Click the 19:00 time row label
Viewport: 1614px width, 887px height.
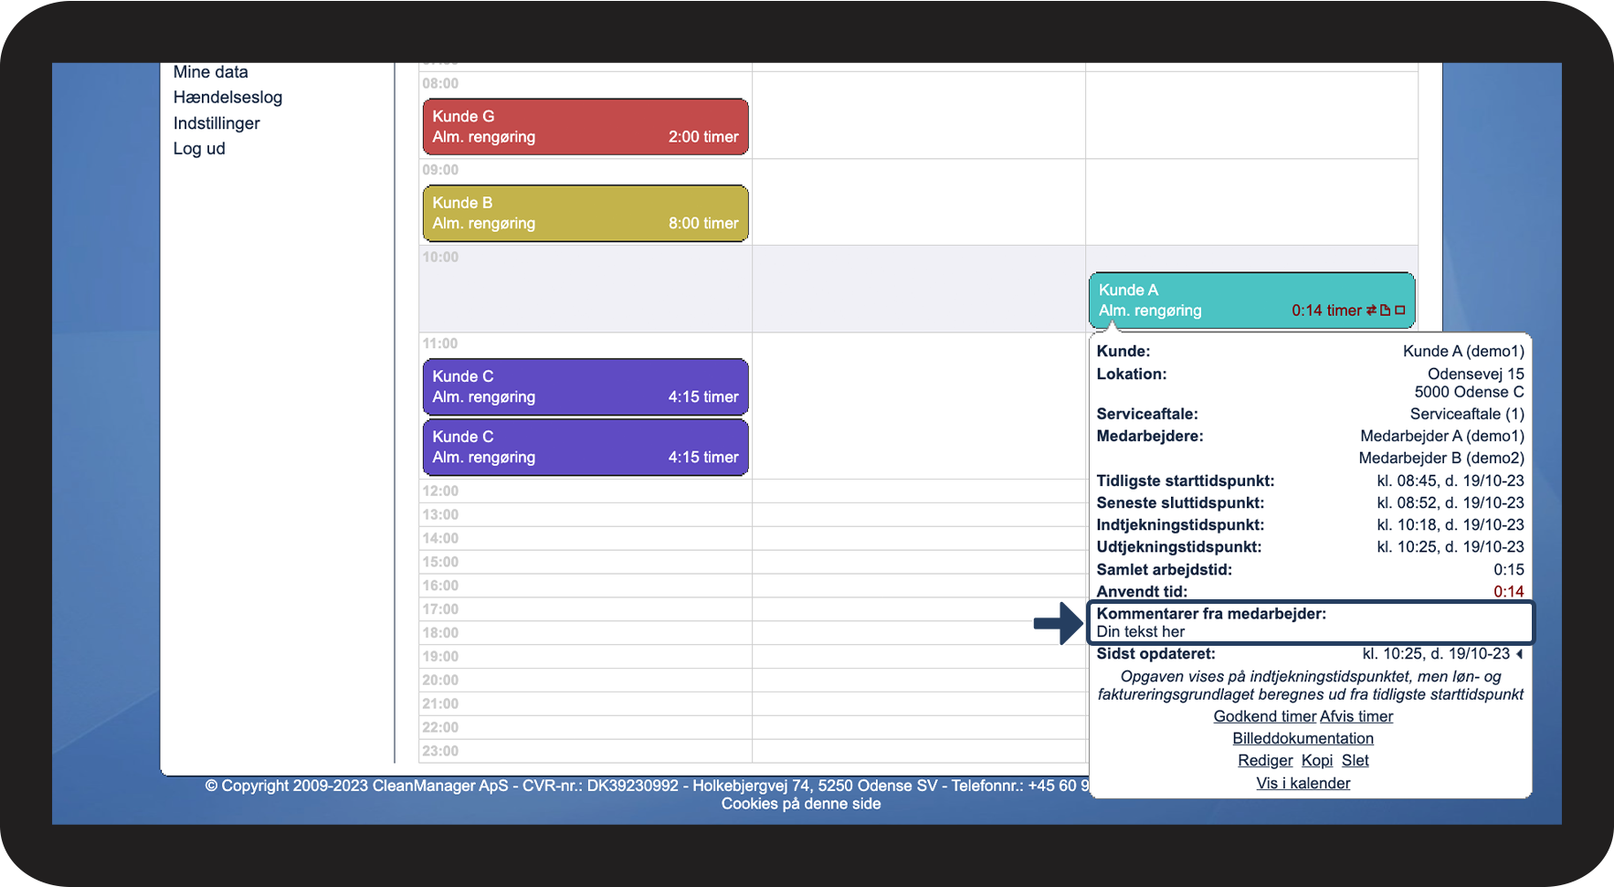(x=440, y=657)
